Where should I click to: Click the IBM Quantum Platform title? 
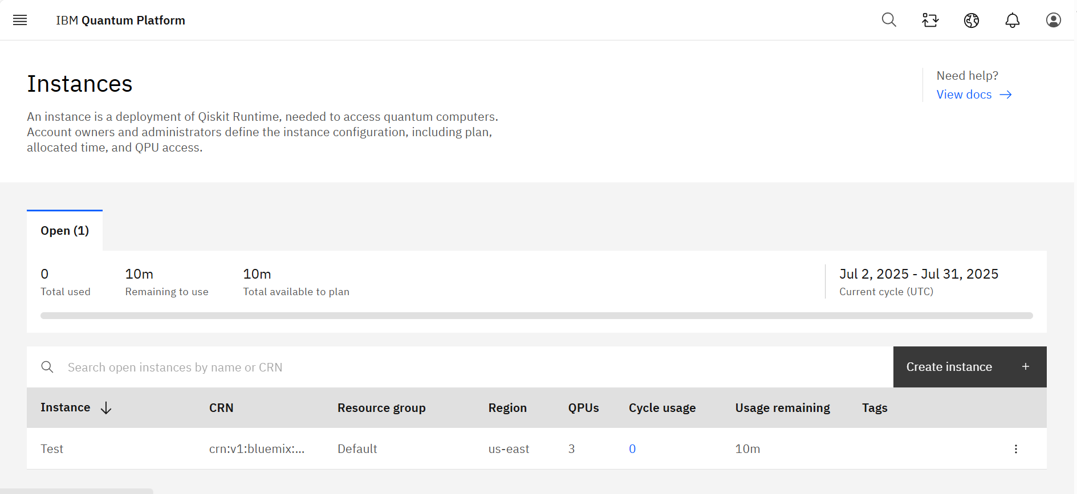120,21
